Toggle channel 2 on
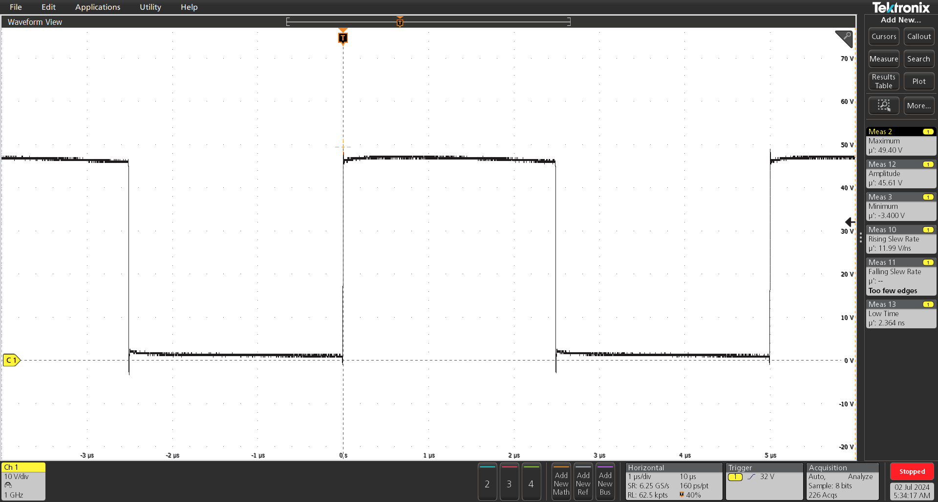 click(487, 482)
